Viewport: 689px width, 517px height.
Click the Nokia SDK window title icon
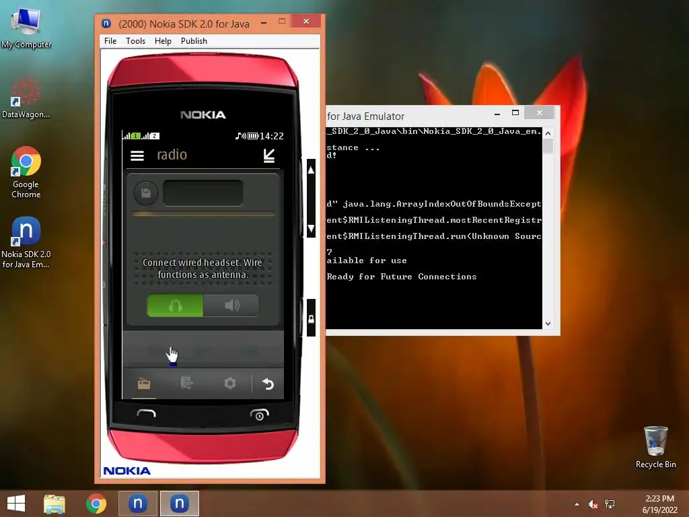point(106,24)
